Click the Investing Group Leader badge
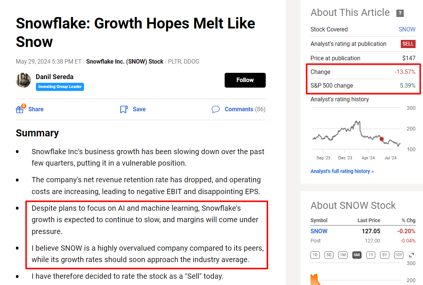The height and width of the screenshot is (285, 423). [60, 87]
